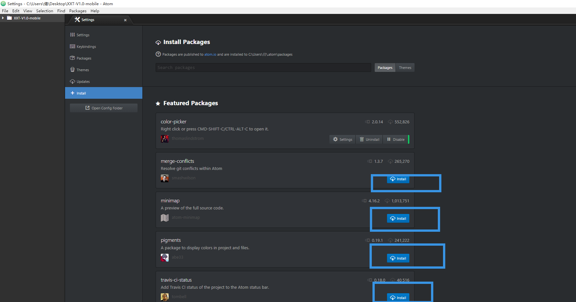Open the color-picker package title

[x=173, y=122]
